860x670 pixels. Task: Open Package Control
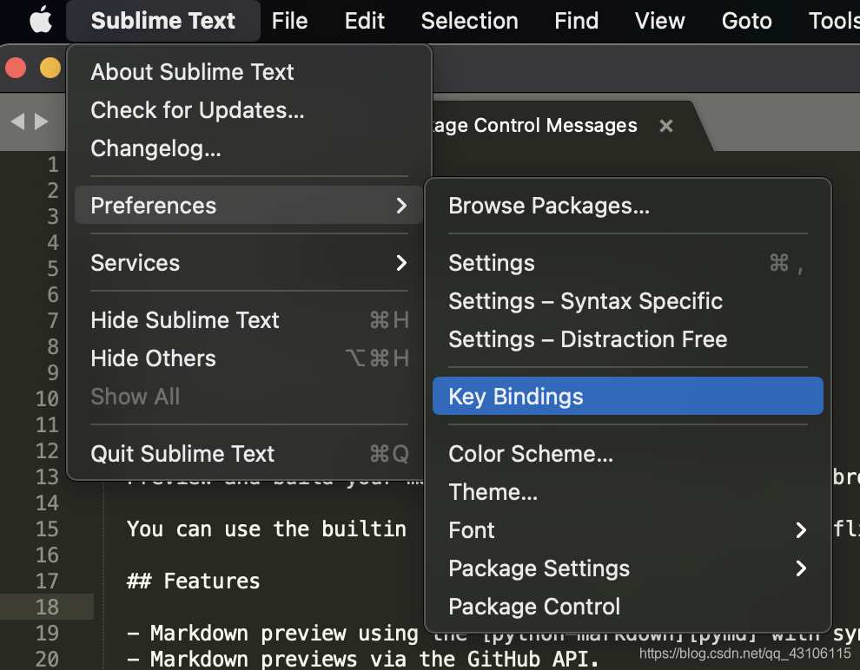click(533, 607)
